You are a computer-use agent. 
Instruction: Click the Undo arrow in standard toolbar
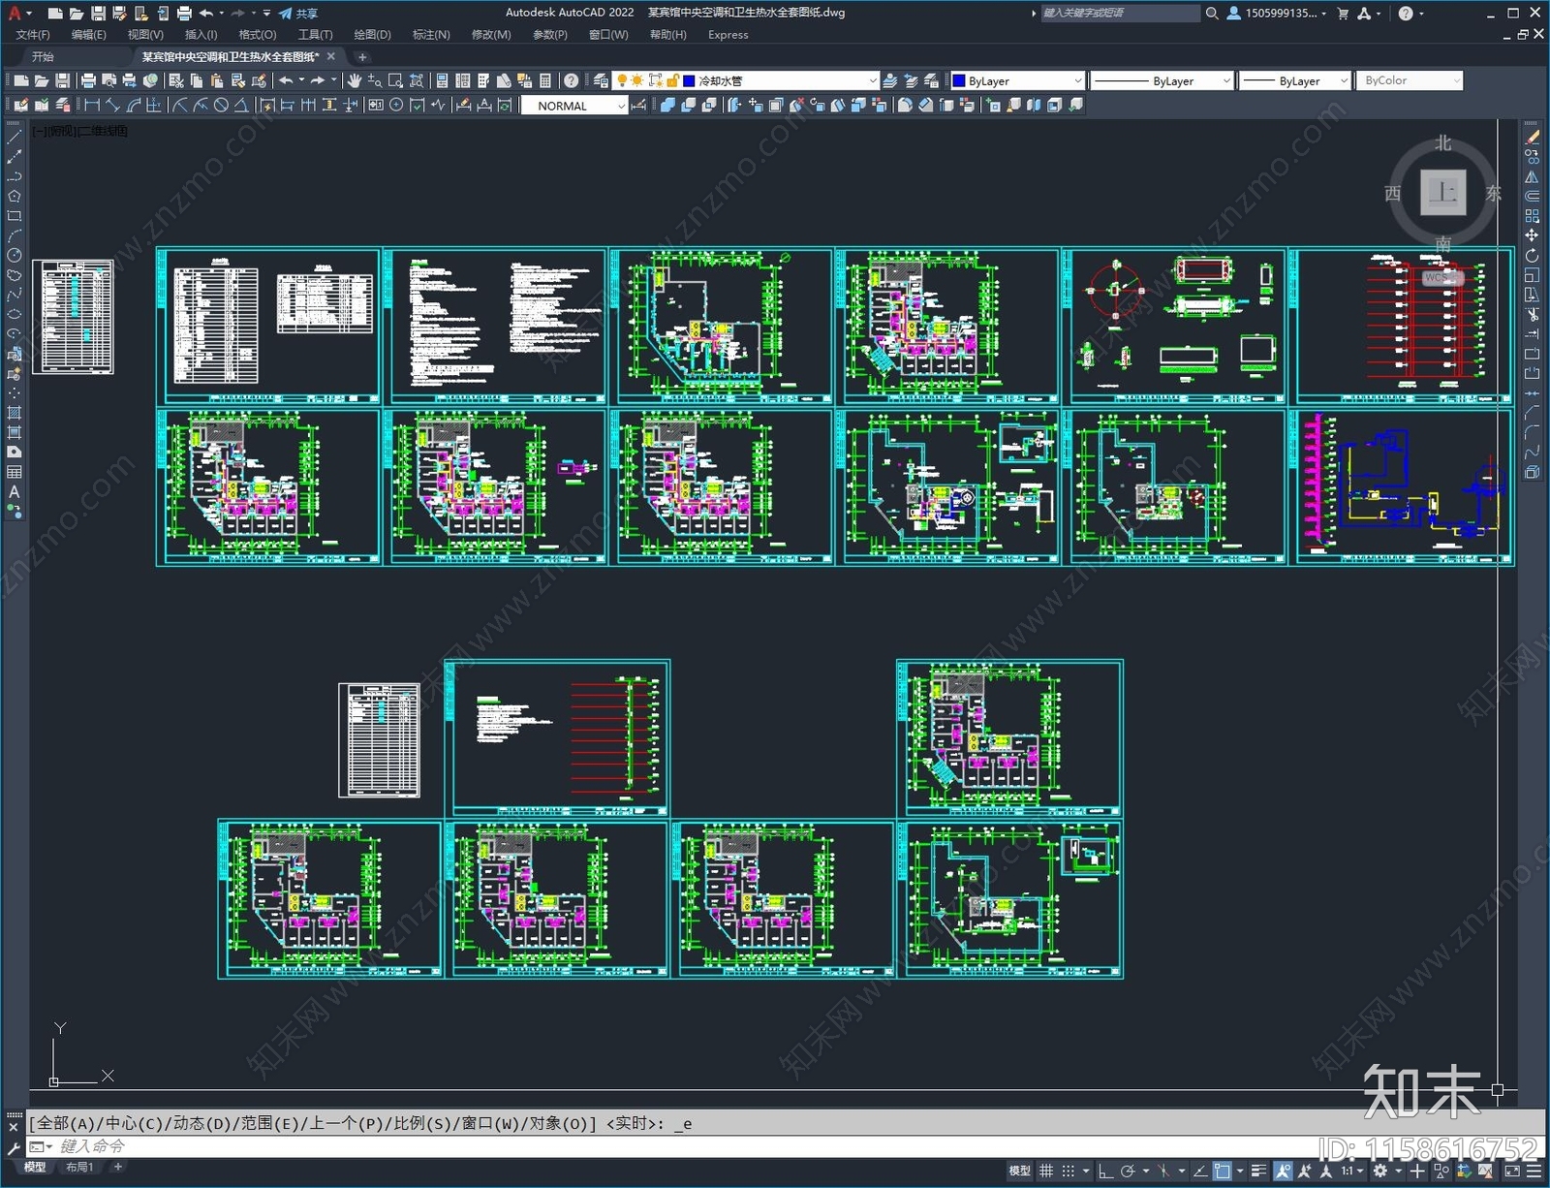[x=286, y=80]
